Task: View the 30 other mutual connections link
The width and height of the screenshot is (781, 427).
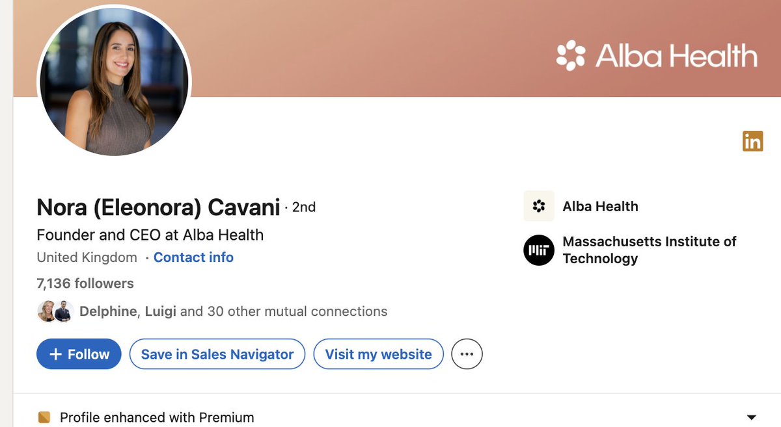Action: [x=297, y=311]
